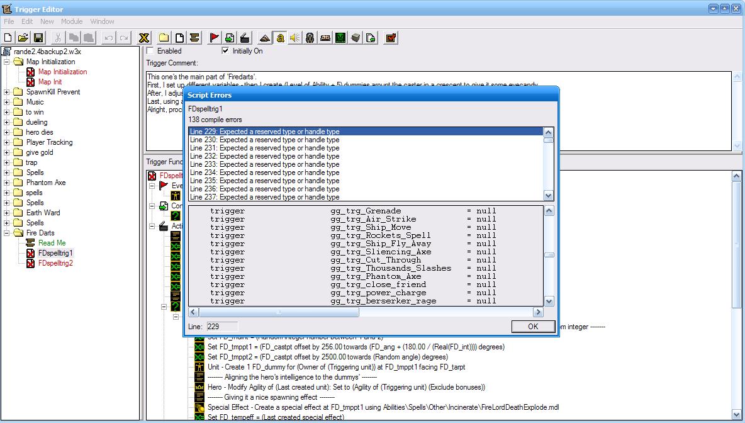
Task: Tick the Enabled checkbox
Action: click(150, 50)
